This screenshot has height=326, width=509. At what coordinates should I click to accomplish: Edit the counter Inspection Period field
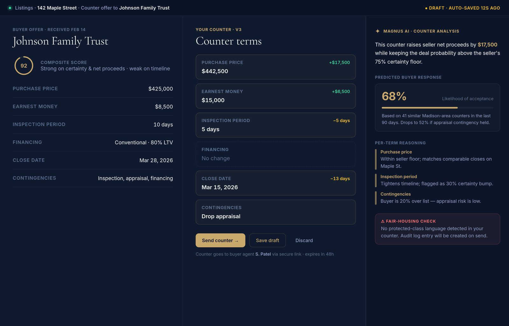point(275,125)
